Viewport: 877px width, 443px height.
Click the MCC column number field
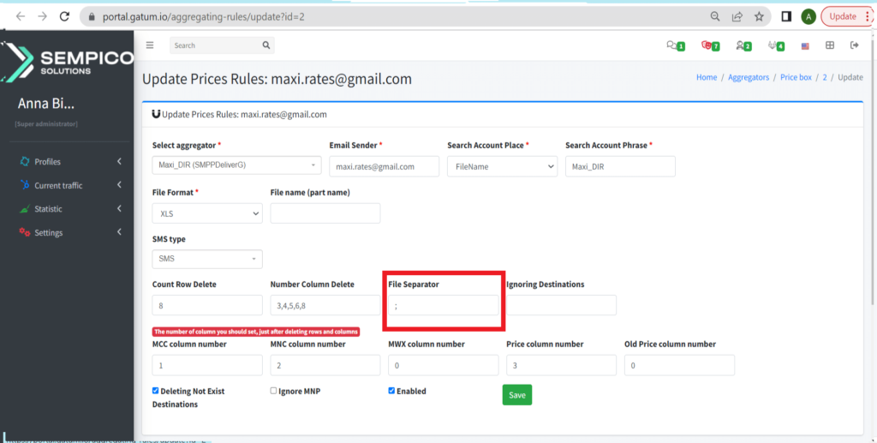207,365
